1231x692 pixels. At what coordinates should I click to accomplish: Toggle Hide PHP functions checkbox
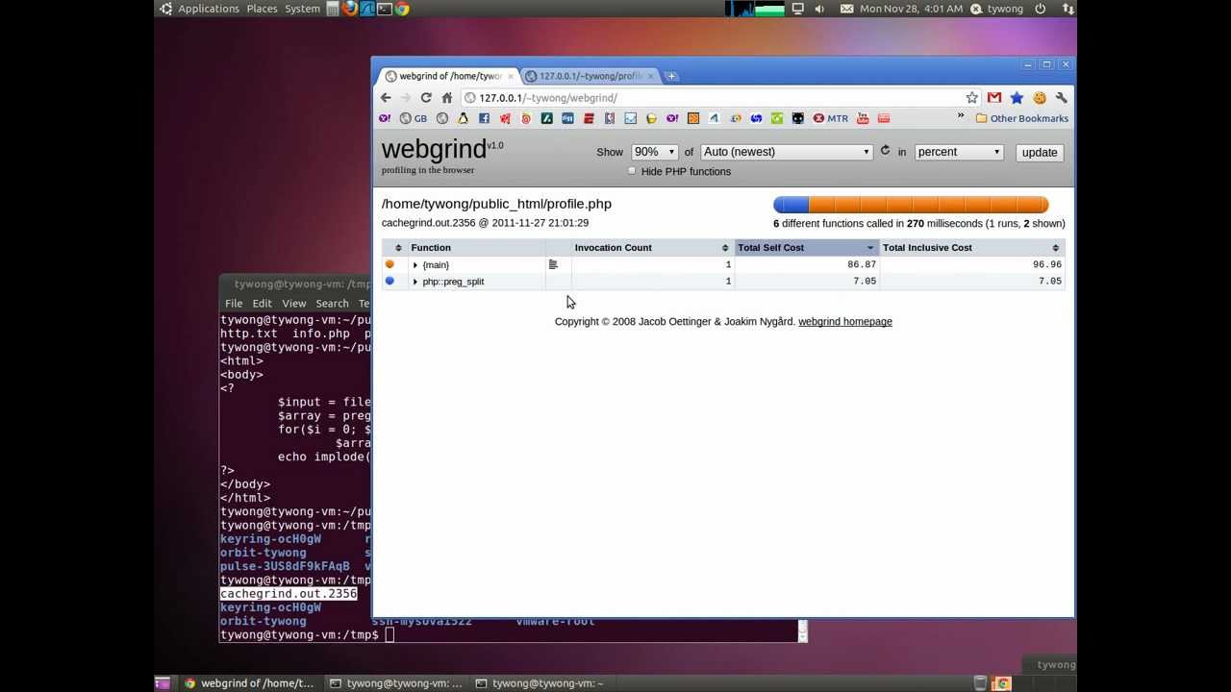632,171
